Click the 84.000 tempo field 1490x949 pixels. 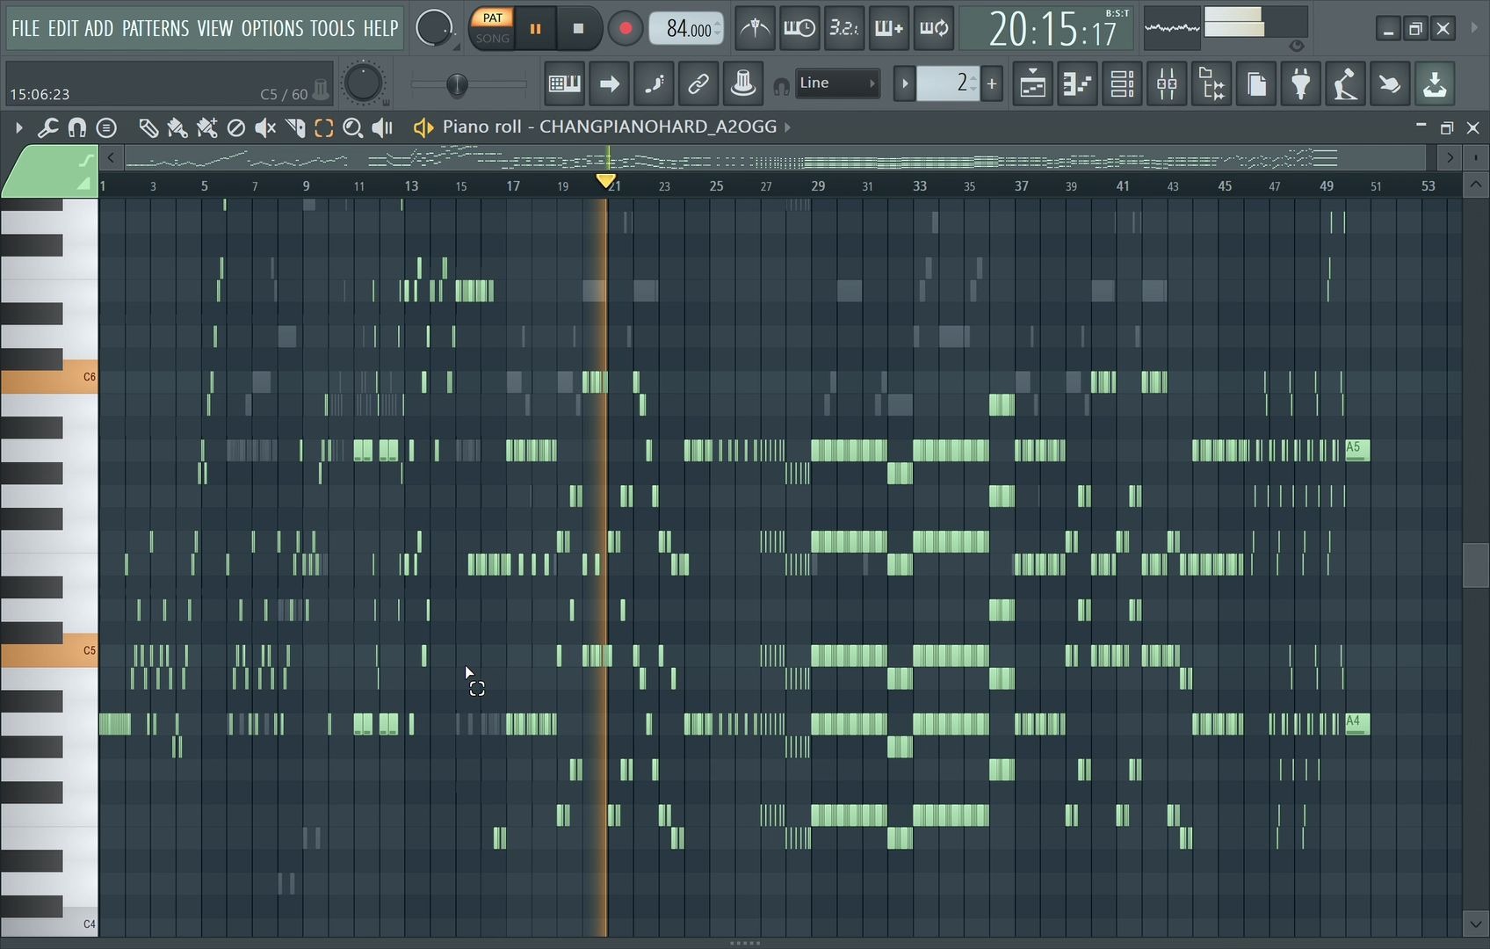687,29
